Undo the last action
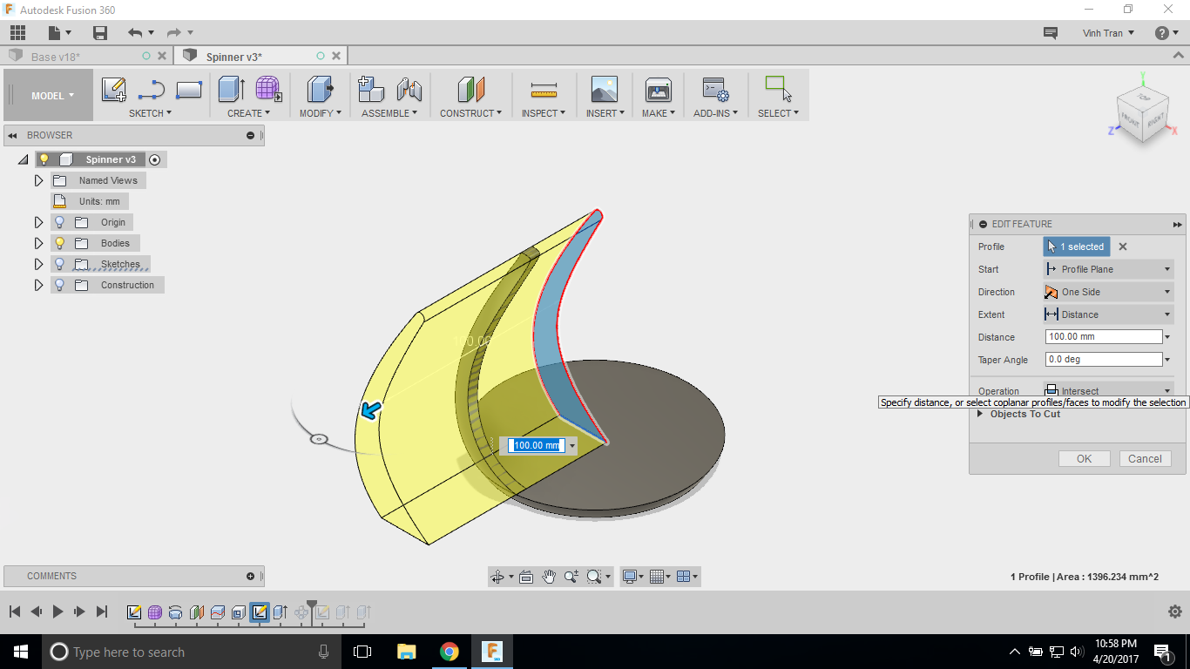 coord(135,33)
